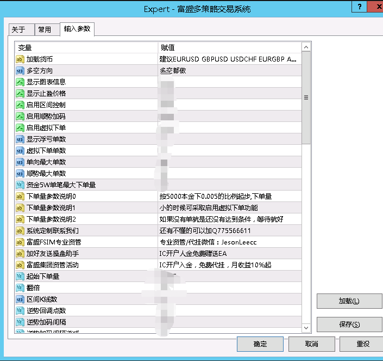Select the 富盛集团资管活动 variable name
383x361 pixels.
coord(53,265)
